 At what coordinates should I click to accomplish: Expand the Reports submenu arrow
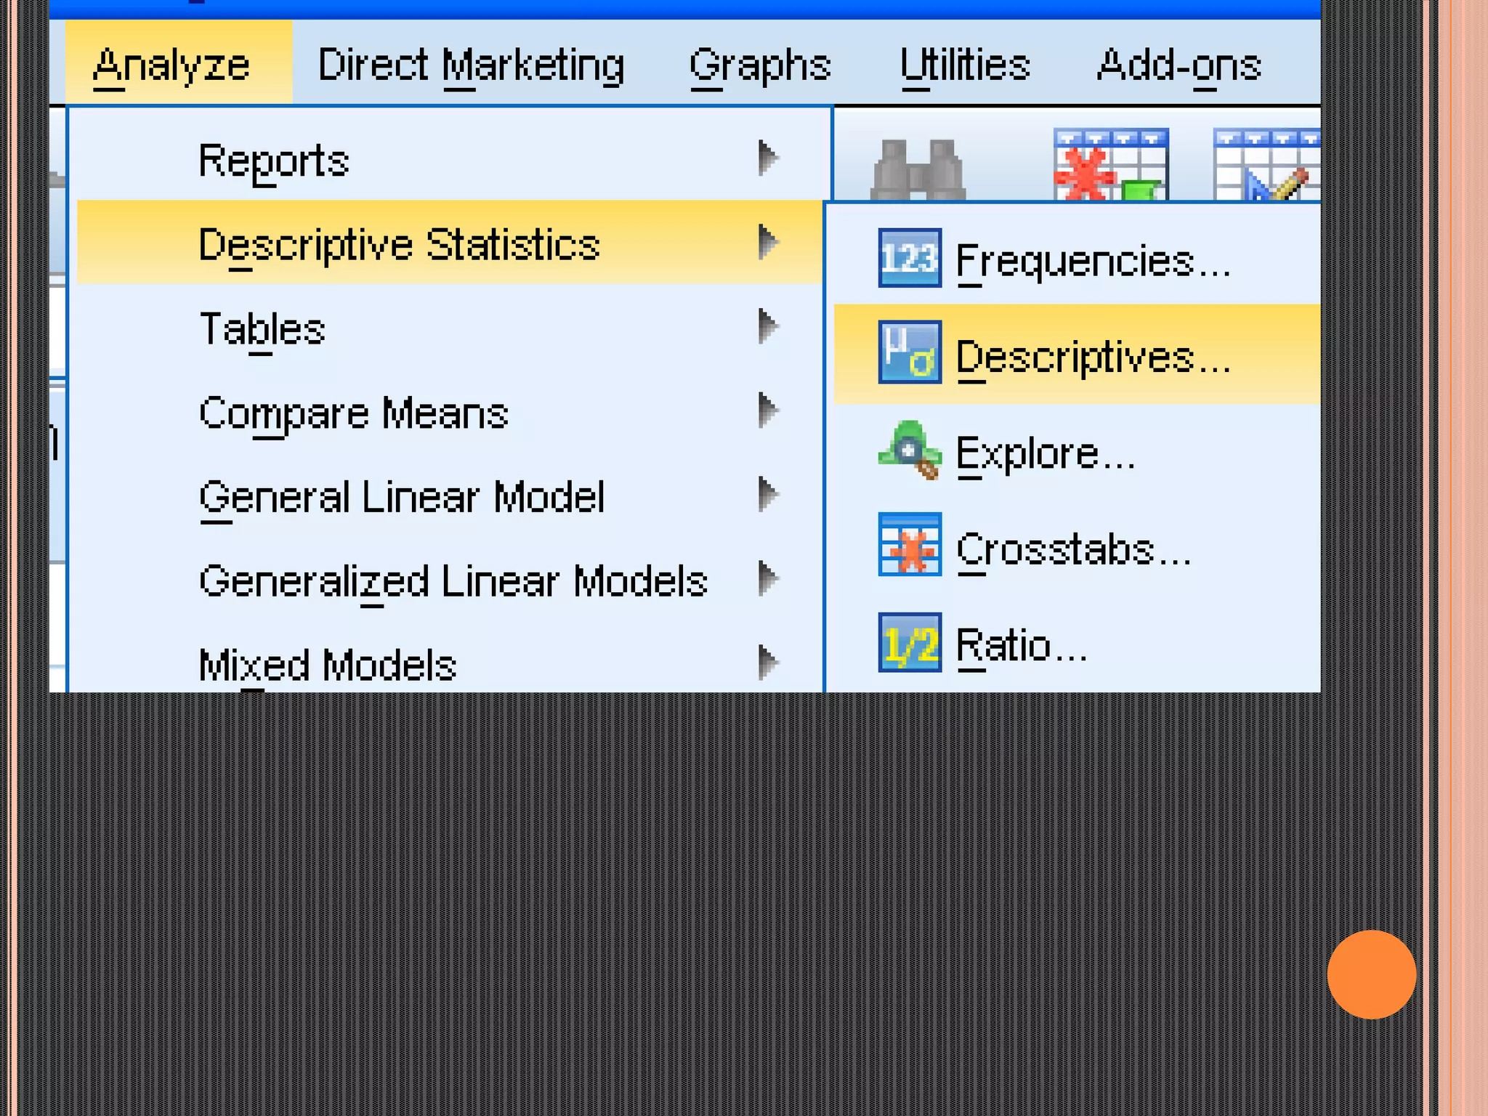(x=767, y=158)
